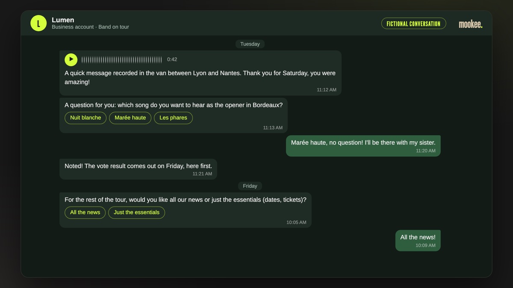This screenshot has height=288, width=513.
Task: Click the 10:05 AM timestamp
Action: click(x=296, y=222)
